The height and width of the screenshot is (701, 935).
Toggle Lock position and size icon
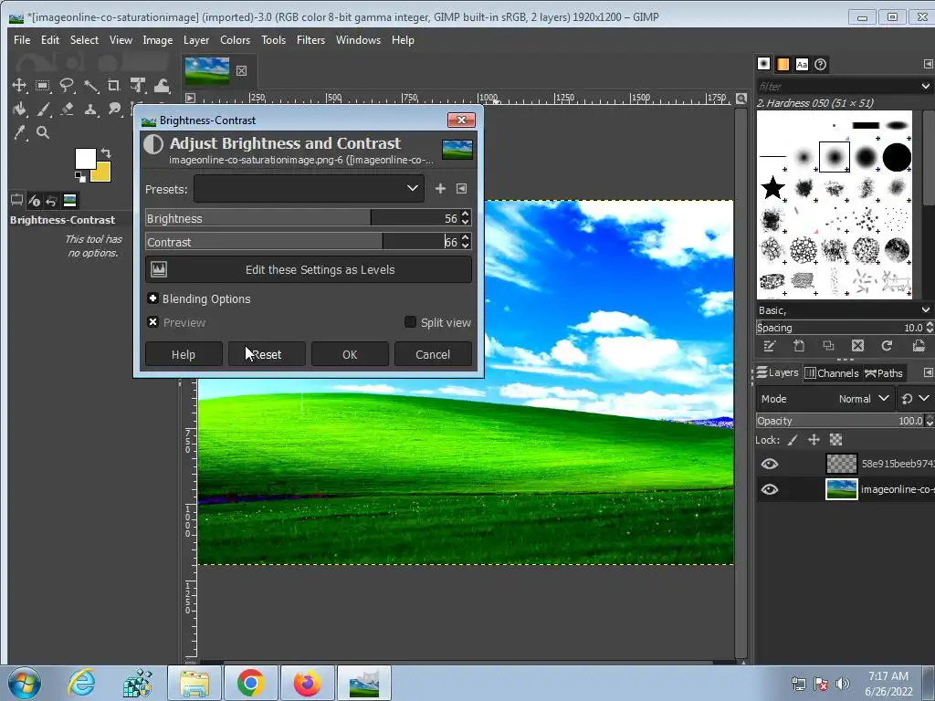pyautogui.click(x=814, y=440)
